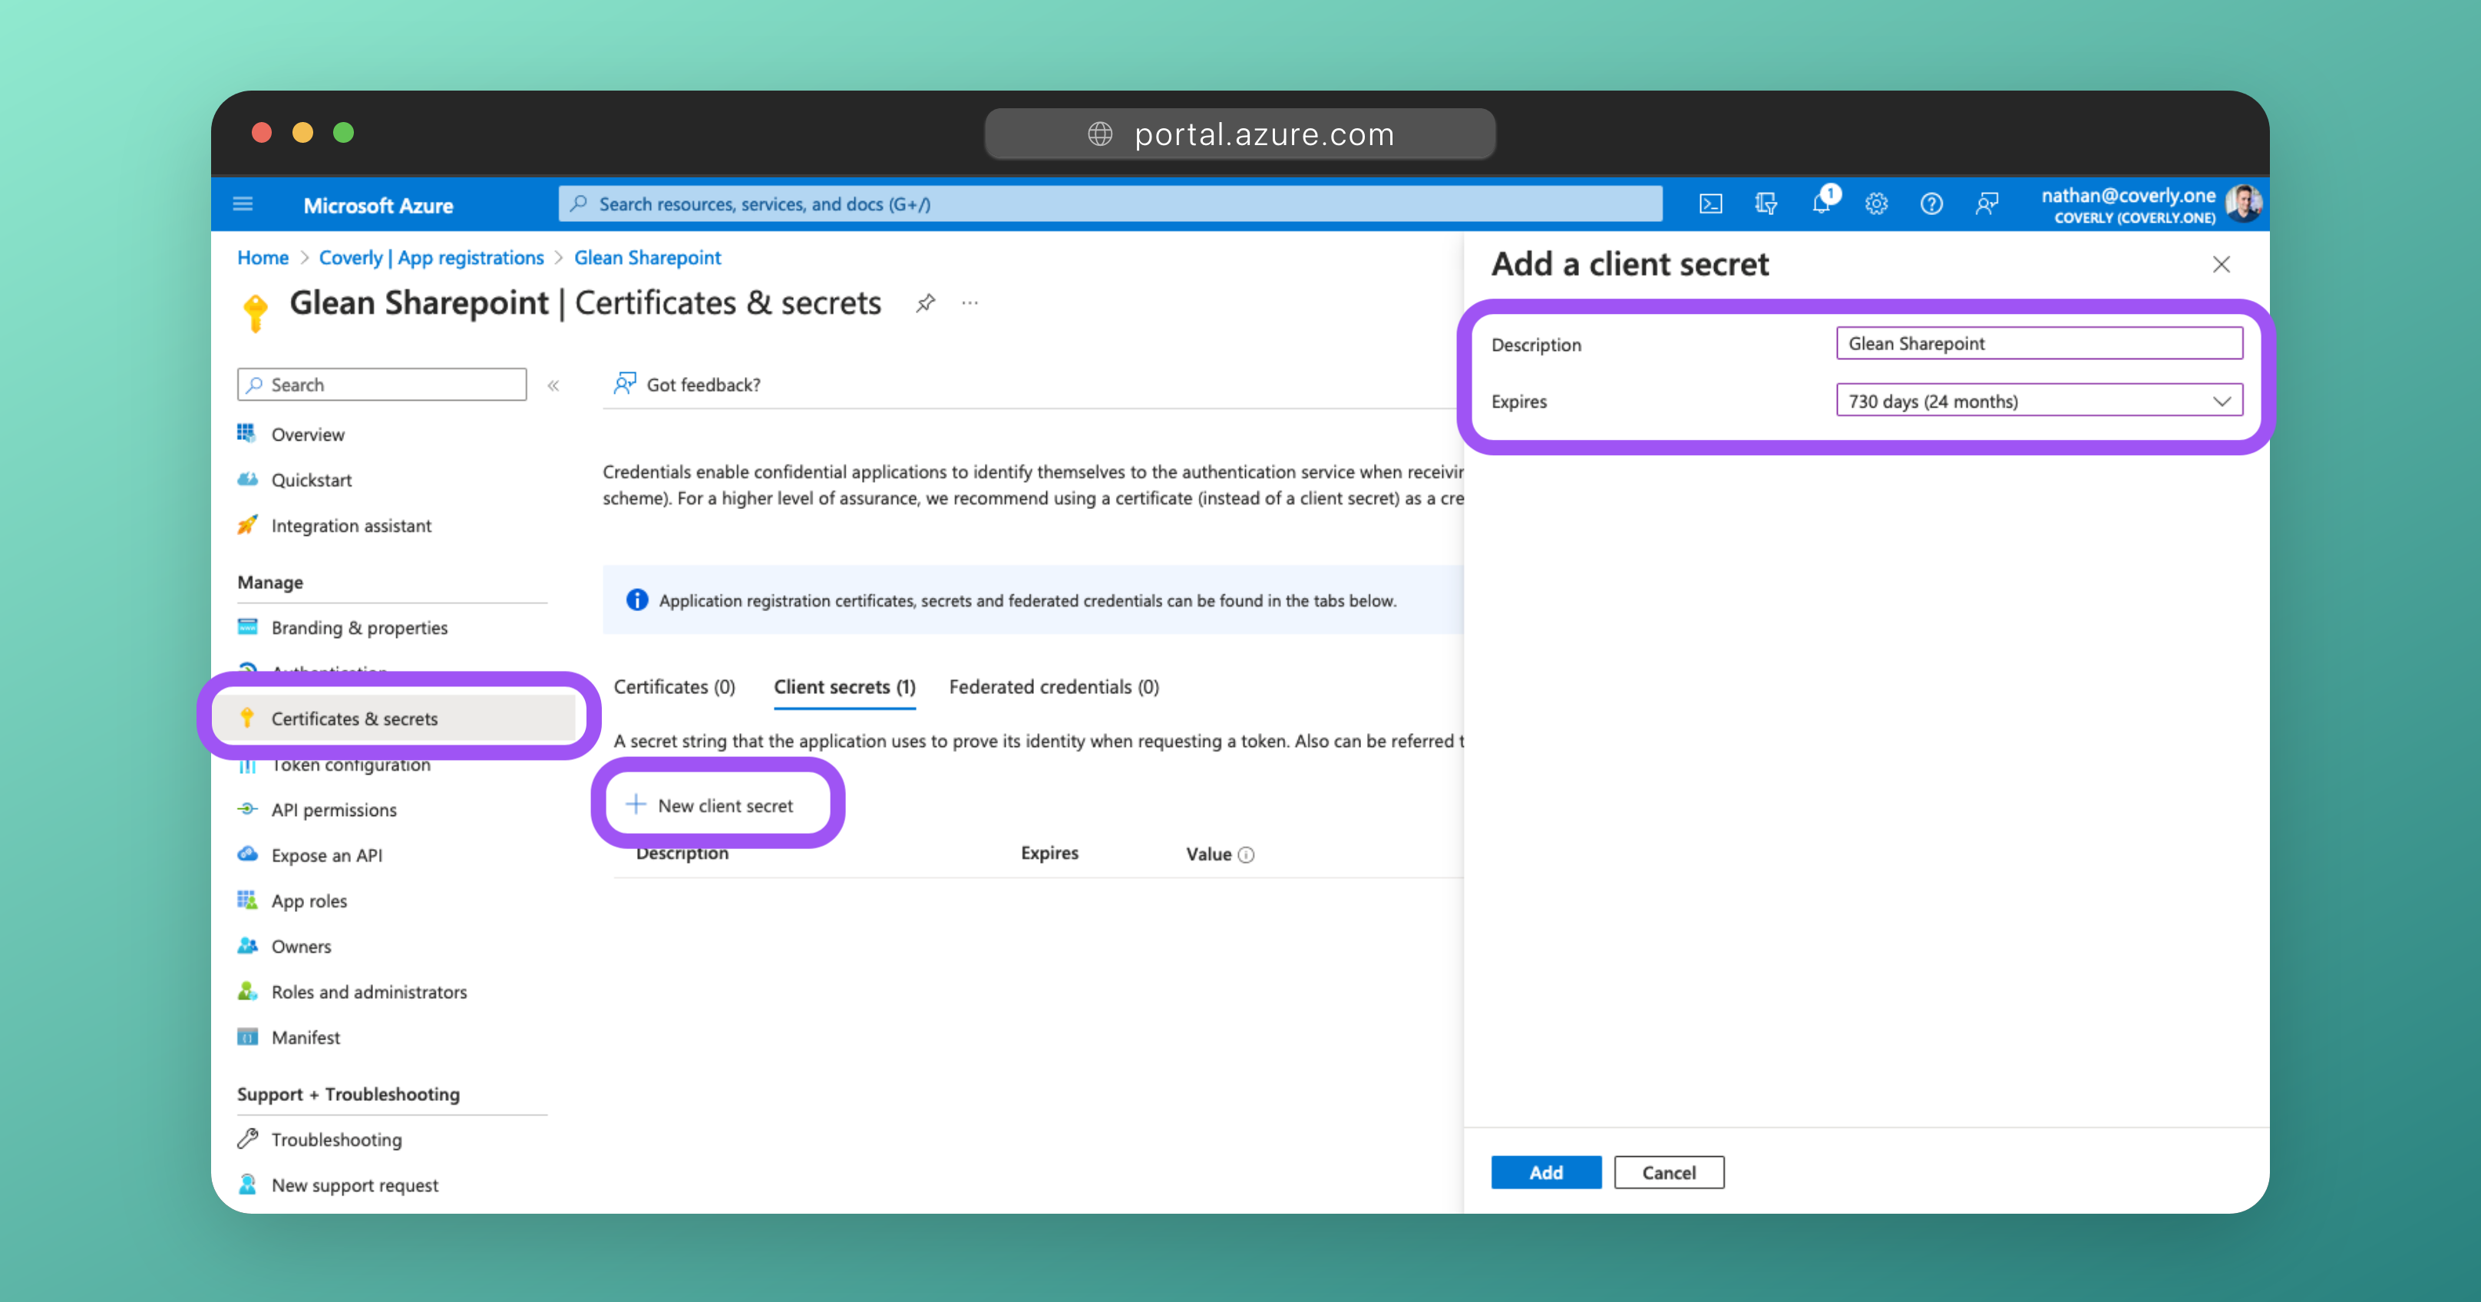Click the New client secret button

point(711,805)
